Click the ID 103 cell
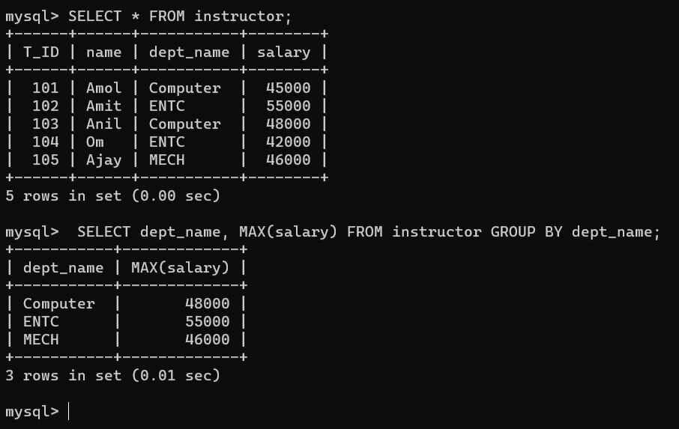Image resolution: width=679 pixels, height=429 pixels. pyautogui.click(x=46, y=124)
